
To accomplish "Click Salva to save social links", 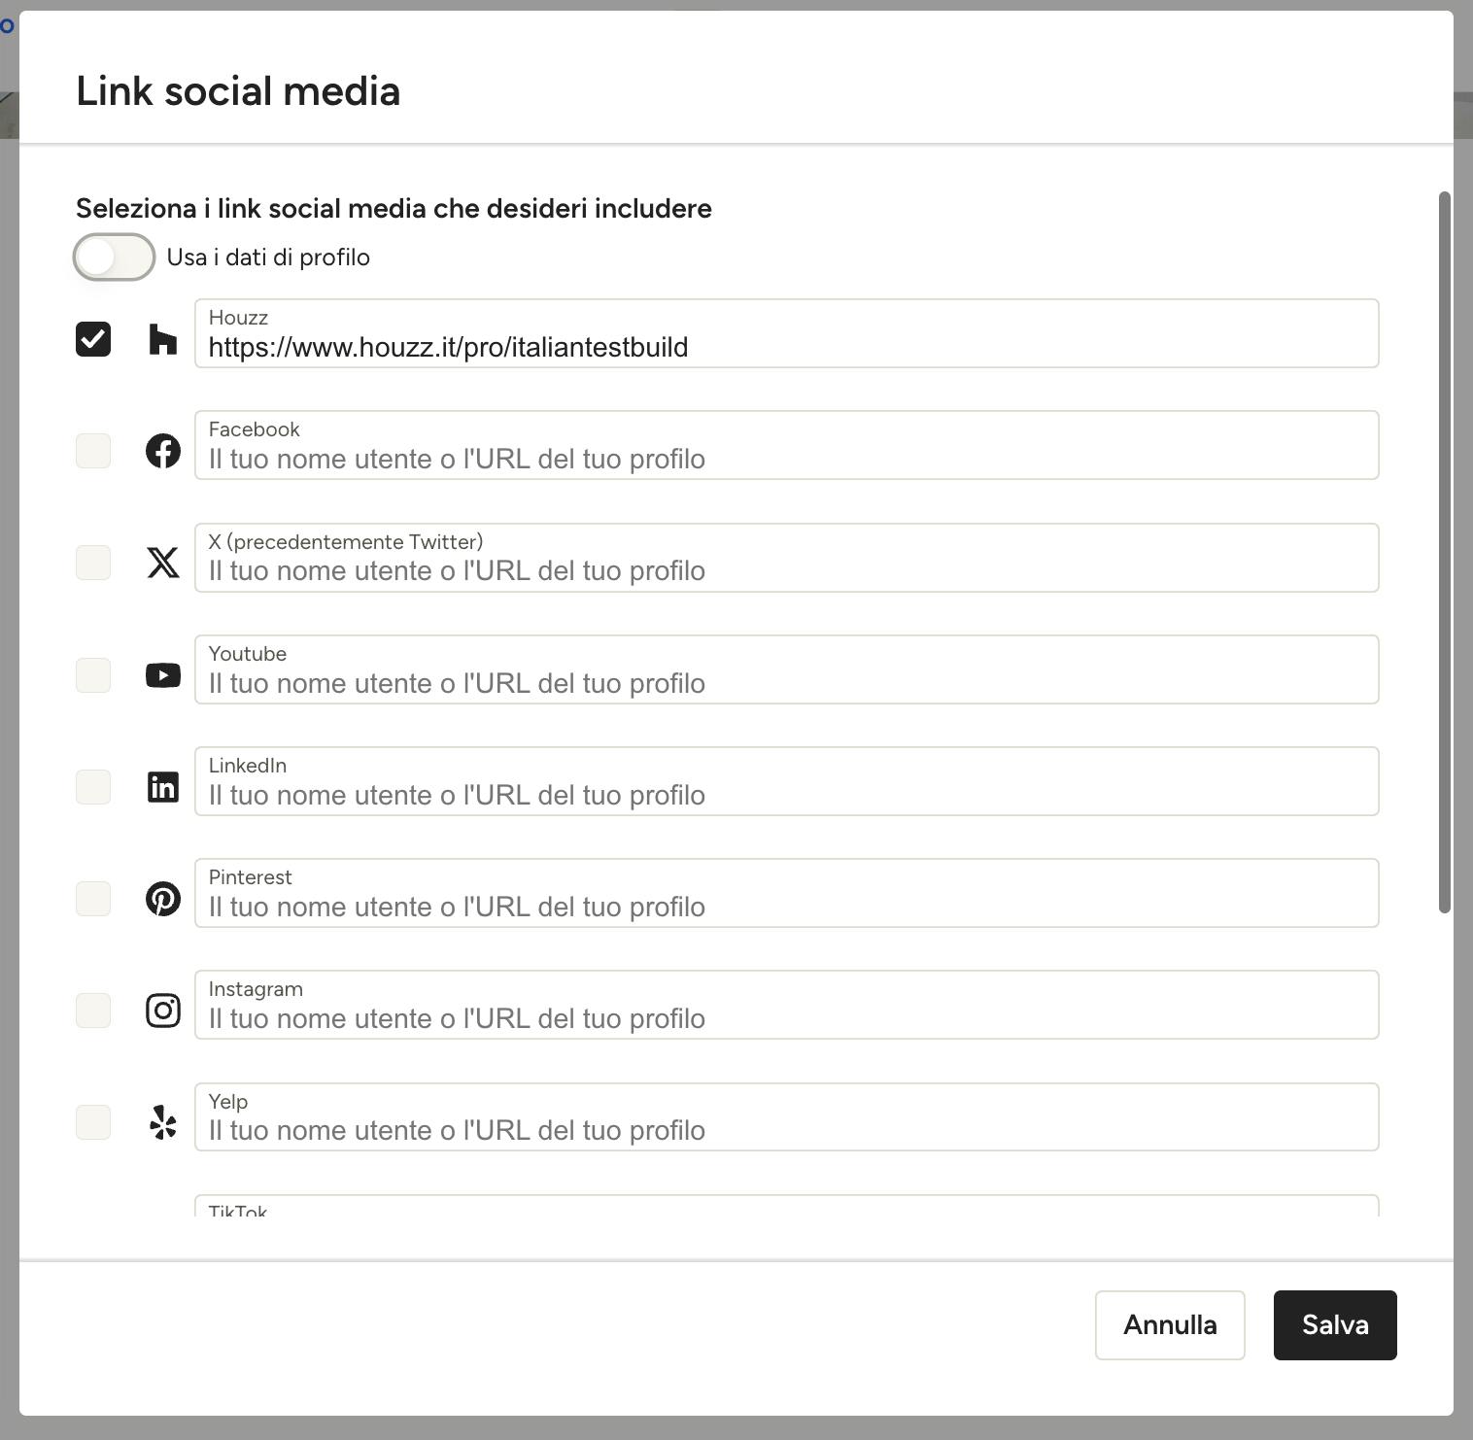I will (x=1335, y=1325).
